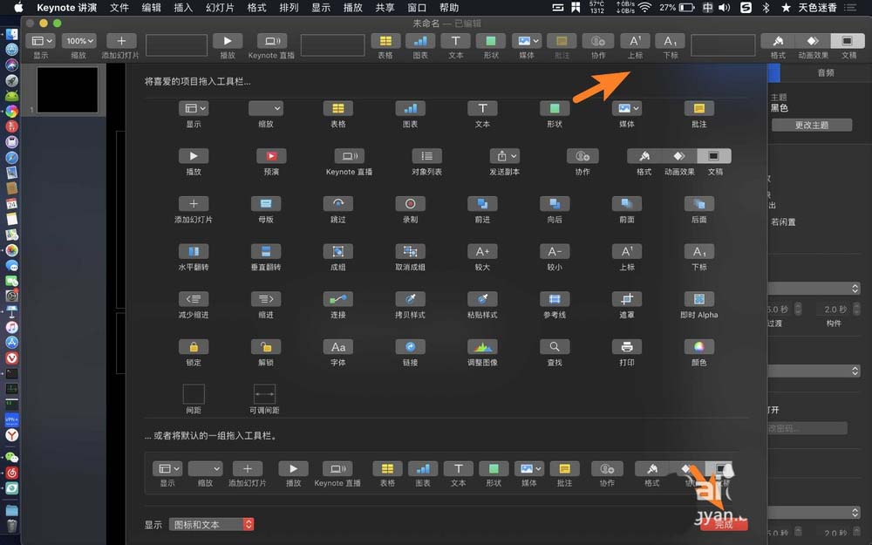Open the 媒体 media dropdown in top toolbar
Screen dimensions: 872x545
pos(527,41)
